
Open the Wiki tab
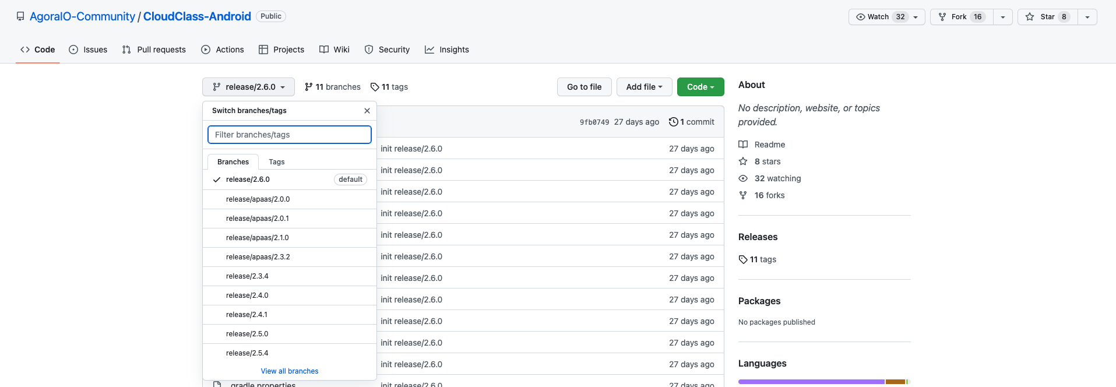point(335,50)
